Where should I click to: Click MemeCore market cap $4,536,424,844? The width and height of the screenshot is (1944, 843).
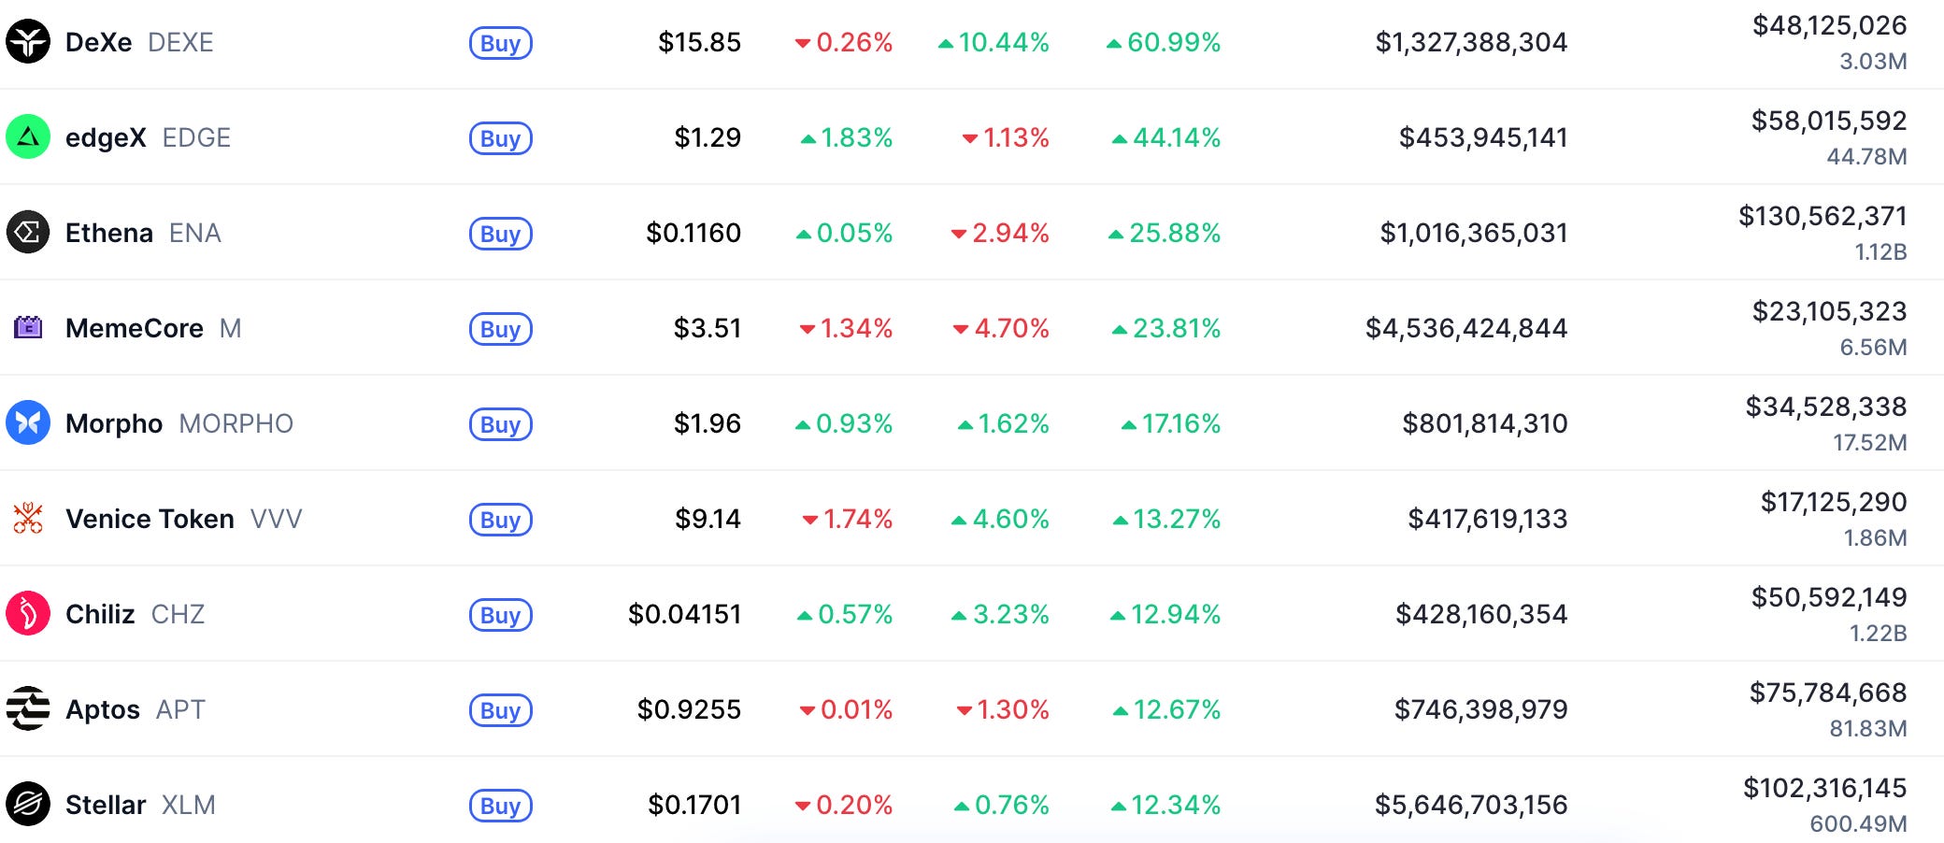[1465, 328]
